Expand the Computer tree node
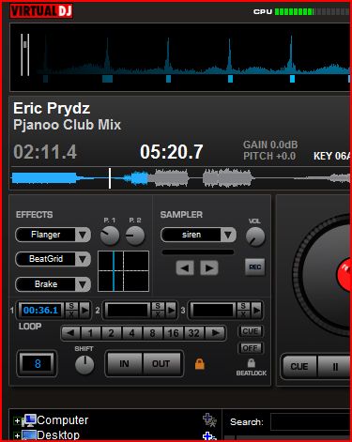The width and height of the screenshot is (352, 442). coord(17,421)
